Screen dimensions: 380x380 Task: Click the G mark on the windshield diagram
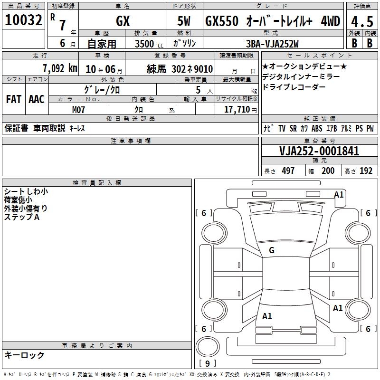(x=272, y=250)
